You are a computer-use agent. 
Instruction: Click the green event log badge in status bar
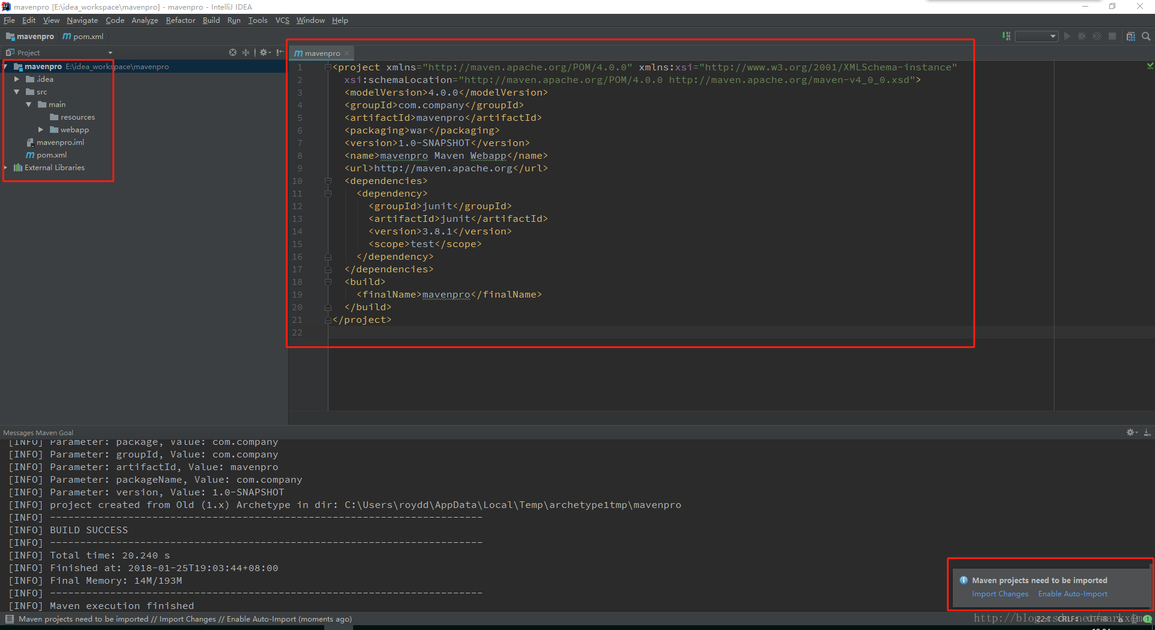pos(1147,619)
